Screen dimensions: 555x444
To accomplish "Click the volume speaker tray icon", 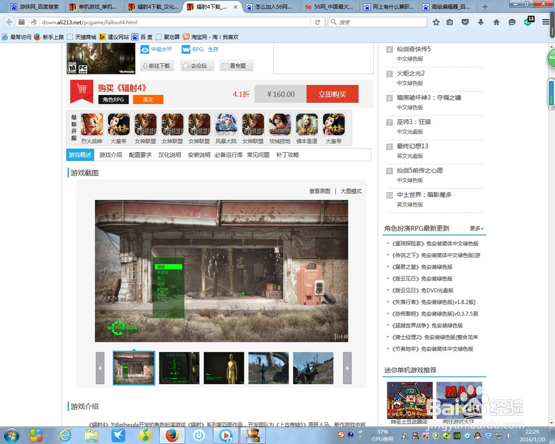I will [509, 436].
